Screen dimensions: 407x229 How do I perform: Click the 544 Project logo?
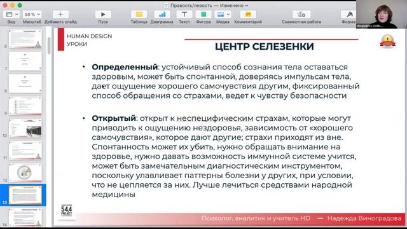coord(67,211)
